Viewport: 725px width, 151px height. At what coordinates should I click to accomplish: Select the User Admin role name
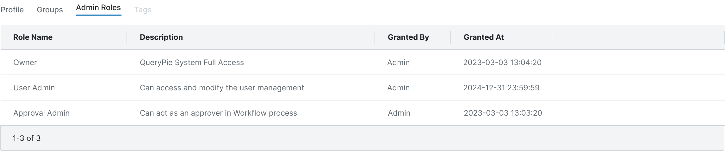(34, 88)
